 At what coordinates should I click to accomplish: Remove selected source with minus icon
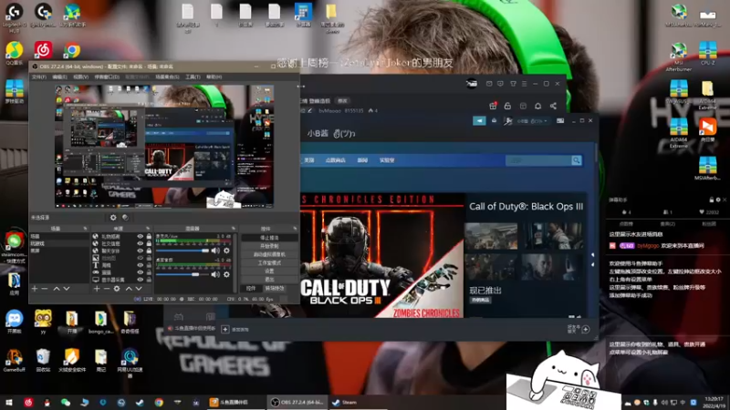[107, 289]
